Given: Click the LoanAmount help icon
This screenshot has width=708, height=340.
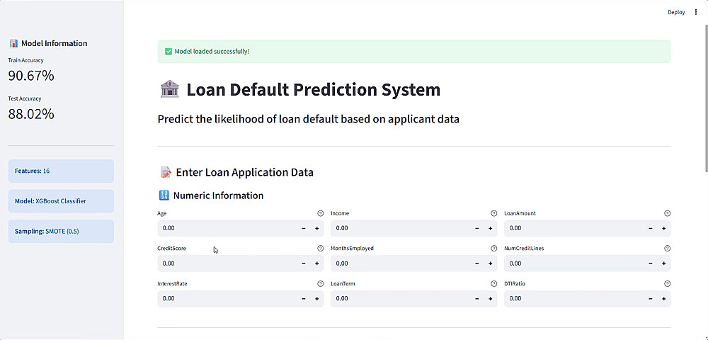Looking at the screenshot, I should click(x=667, y=213).
